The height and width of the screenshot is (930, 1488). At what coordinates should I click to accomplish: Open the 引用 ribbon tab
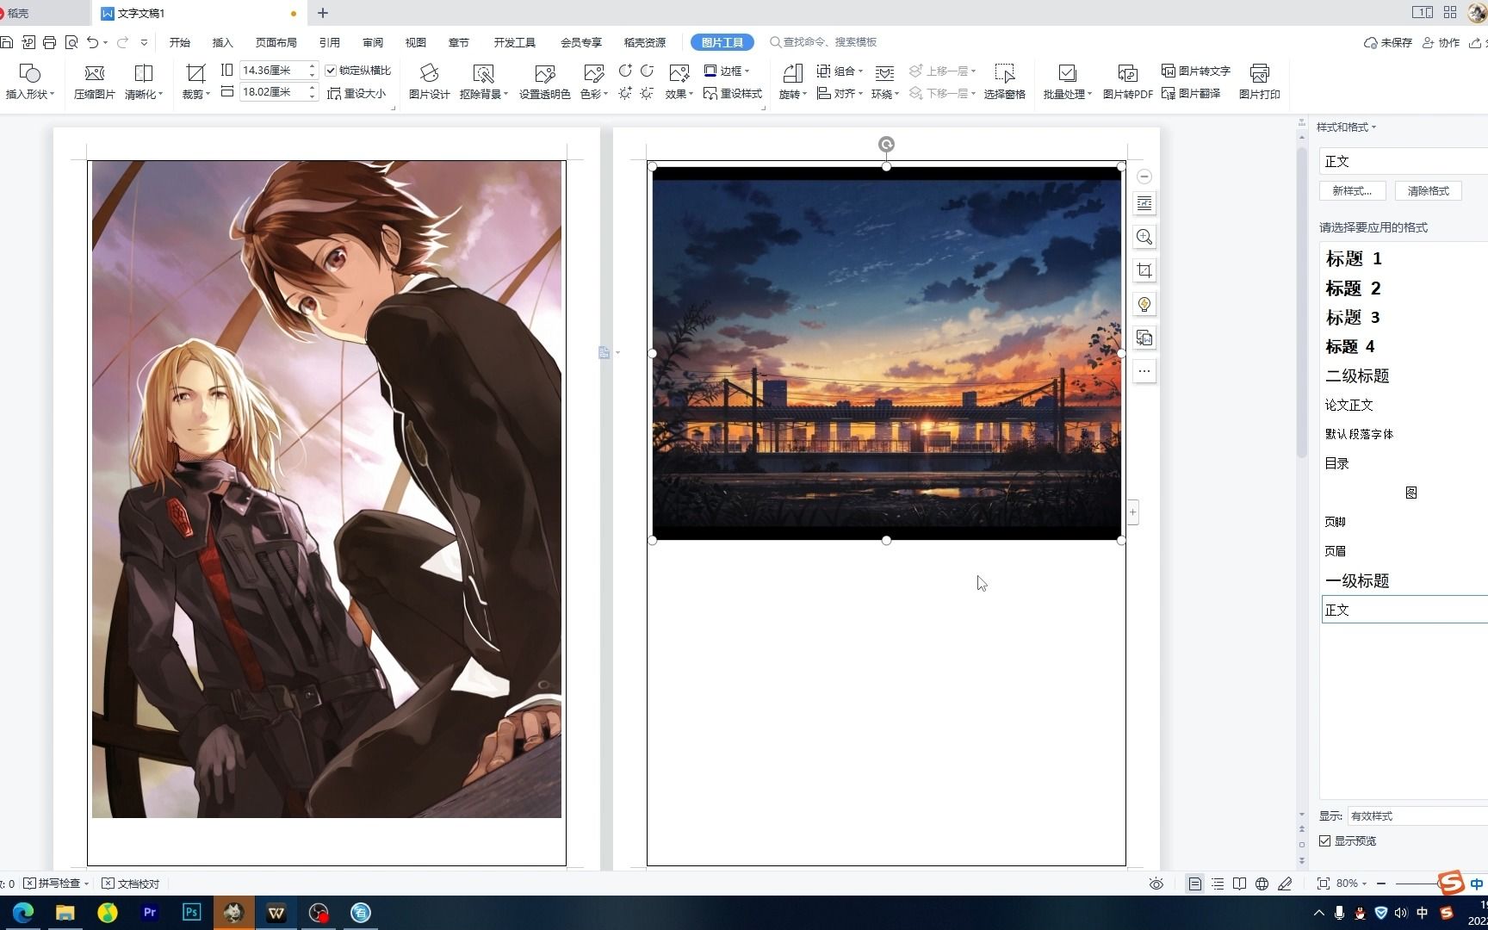[x=330, y=42]
